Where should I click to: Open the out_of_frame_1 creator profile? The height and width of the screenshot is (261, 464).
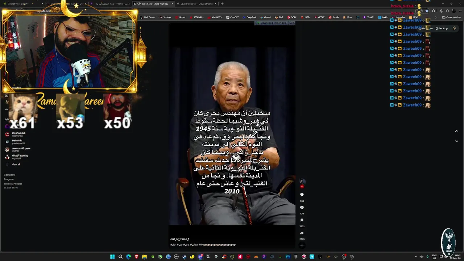coord(180,239)
